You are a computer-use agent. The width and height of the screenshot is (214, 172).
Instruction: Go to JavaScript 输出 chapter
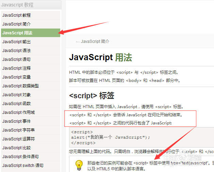pyautogui.click(x=31, y=42)
